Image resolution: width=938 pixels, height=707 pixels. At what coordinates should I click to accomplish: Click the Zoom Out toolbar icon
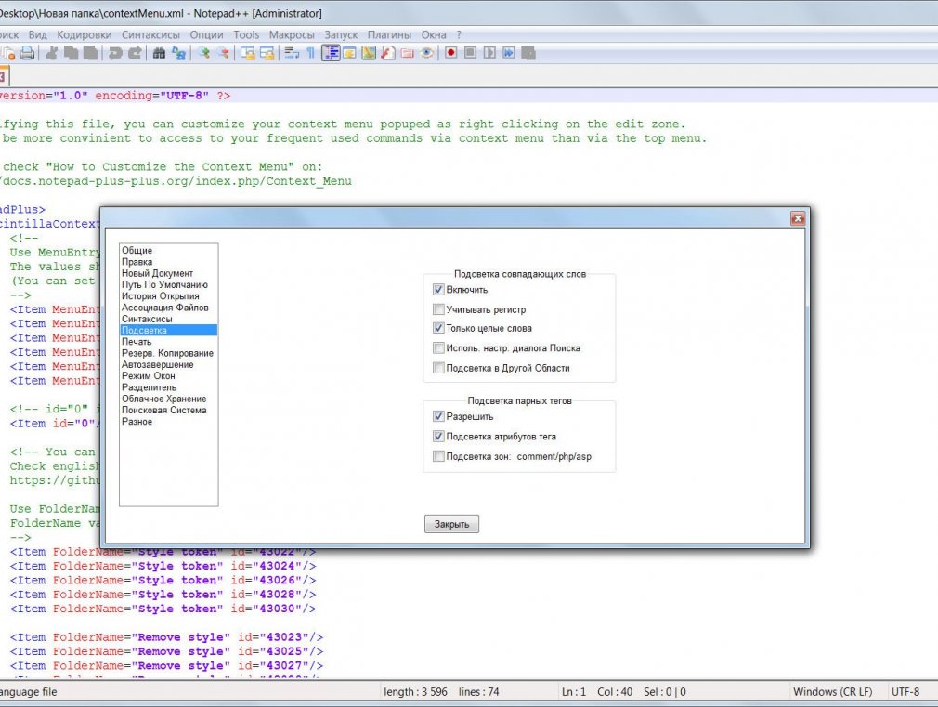click(x=223, y=53)
